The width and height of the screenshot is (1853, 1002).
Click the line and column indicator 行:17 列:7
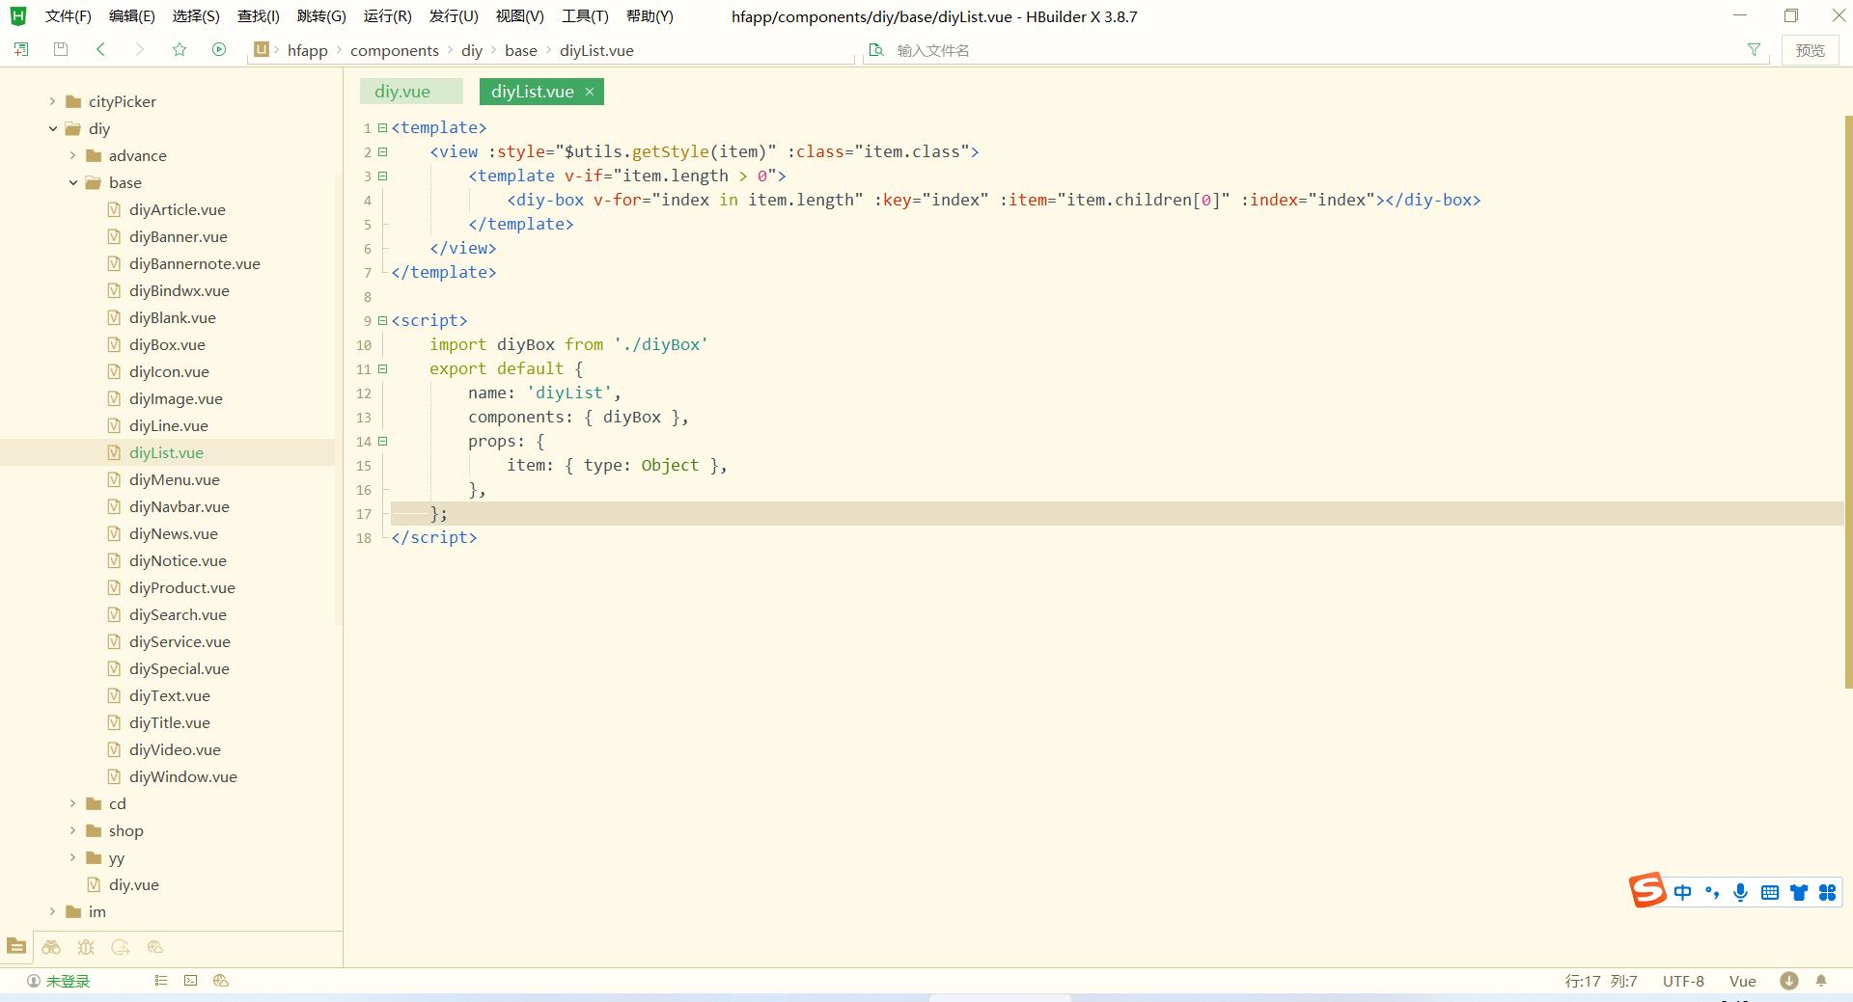pos(1601,981)
